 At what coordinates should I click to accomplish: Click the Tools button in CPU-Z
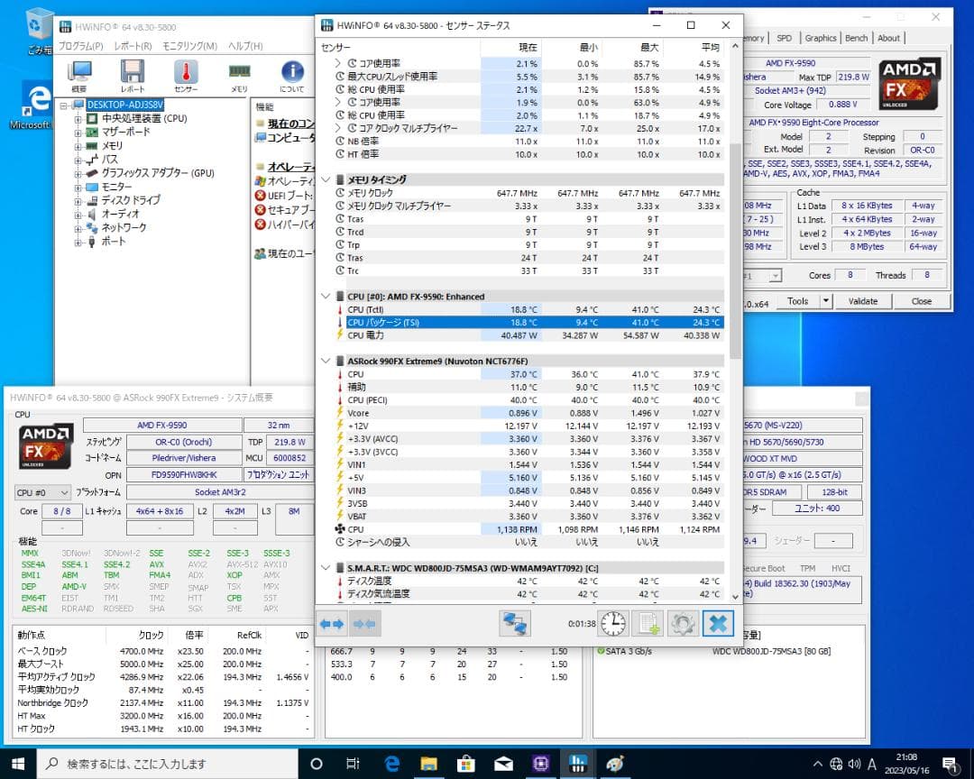pos(797,301)
